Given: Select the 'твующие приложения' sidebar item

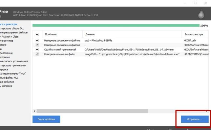Looking at the screenshot, I should (x=13, y=65).
